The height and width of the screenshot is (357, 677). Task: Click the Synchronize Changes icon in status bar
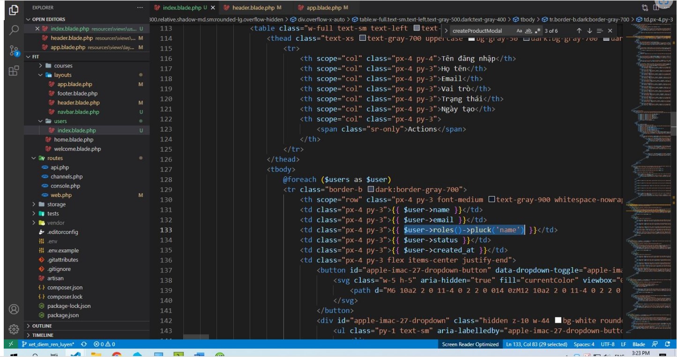coord(84,344)
